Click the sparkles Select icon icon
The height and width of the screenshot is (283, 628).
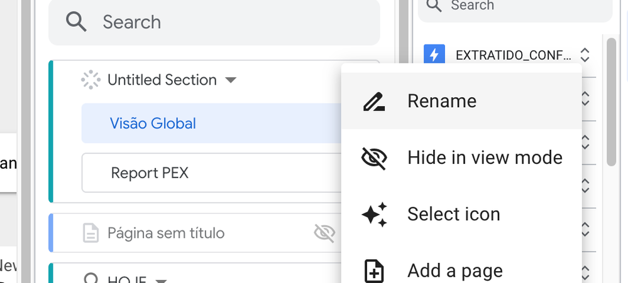point(375,215)
